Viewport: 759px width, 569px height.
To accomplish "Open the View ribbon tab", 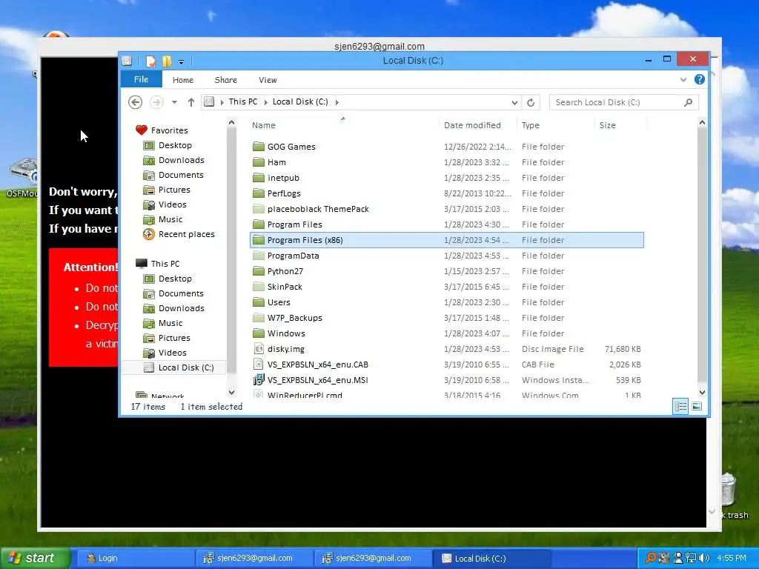I will point(268,80).
